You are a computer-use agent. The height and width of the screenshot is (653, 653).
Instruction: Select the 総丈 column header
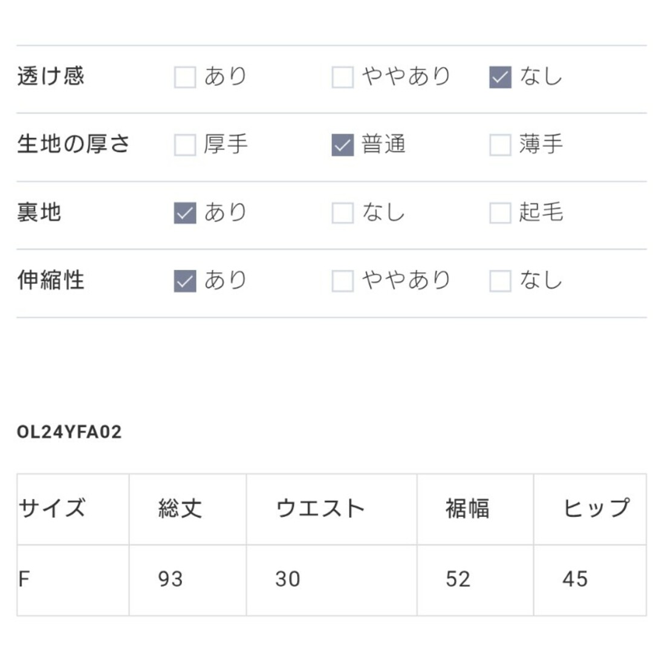click(188, 509)
